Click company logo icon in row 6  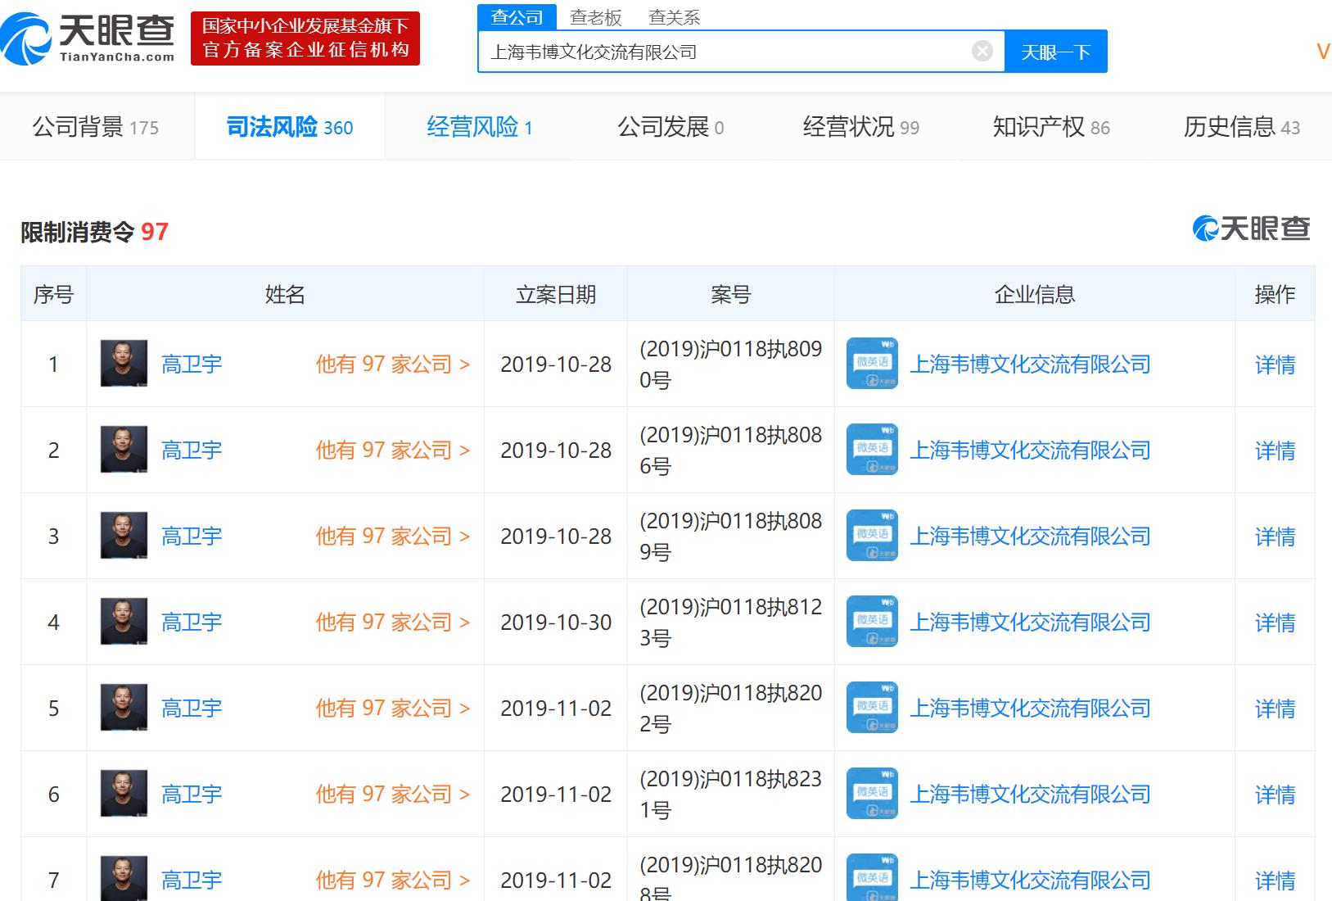tap(872, 794)
